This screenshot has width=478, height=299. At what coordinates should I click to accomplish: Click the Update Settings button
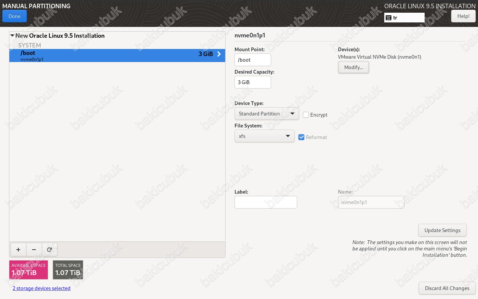[443, 230]
